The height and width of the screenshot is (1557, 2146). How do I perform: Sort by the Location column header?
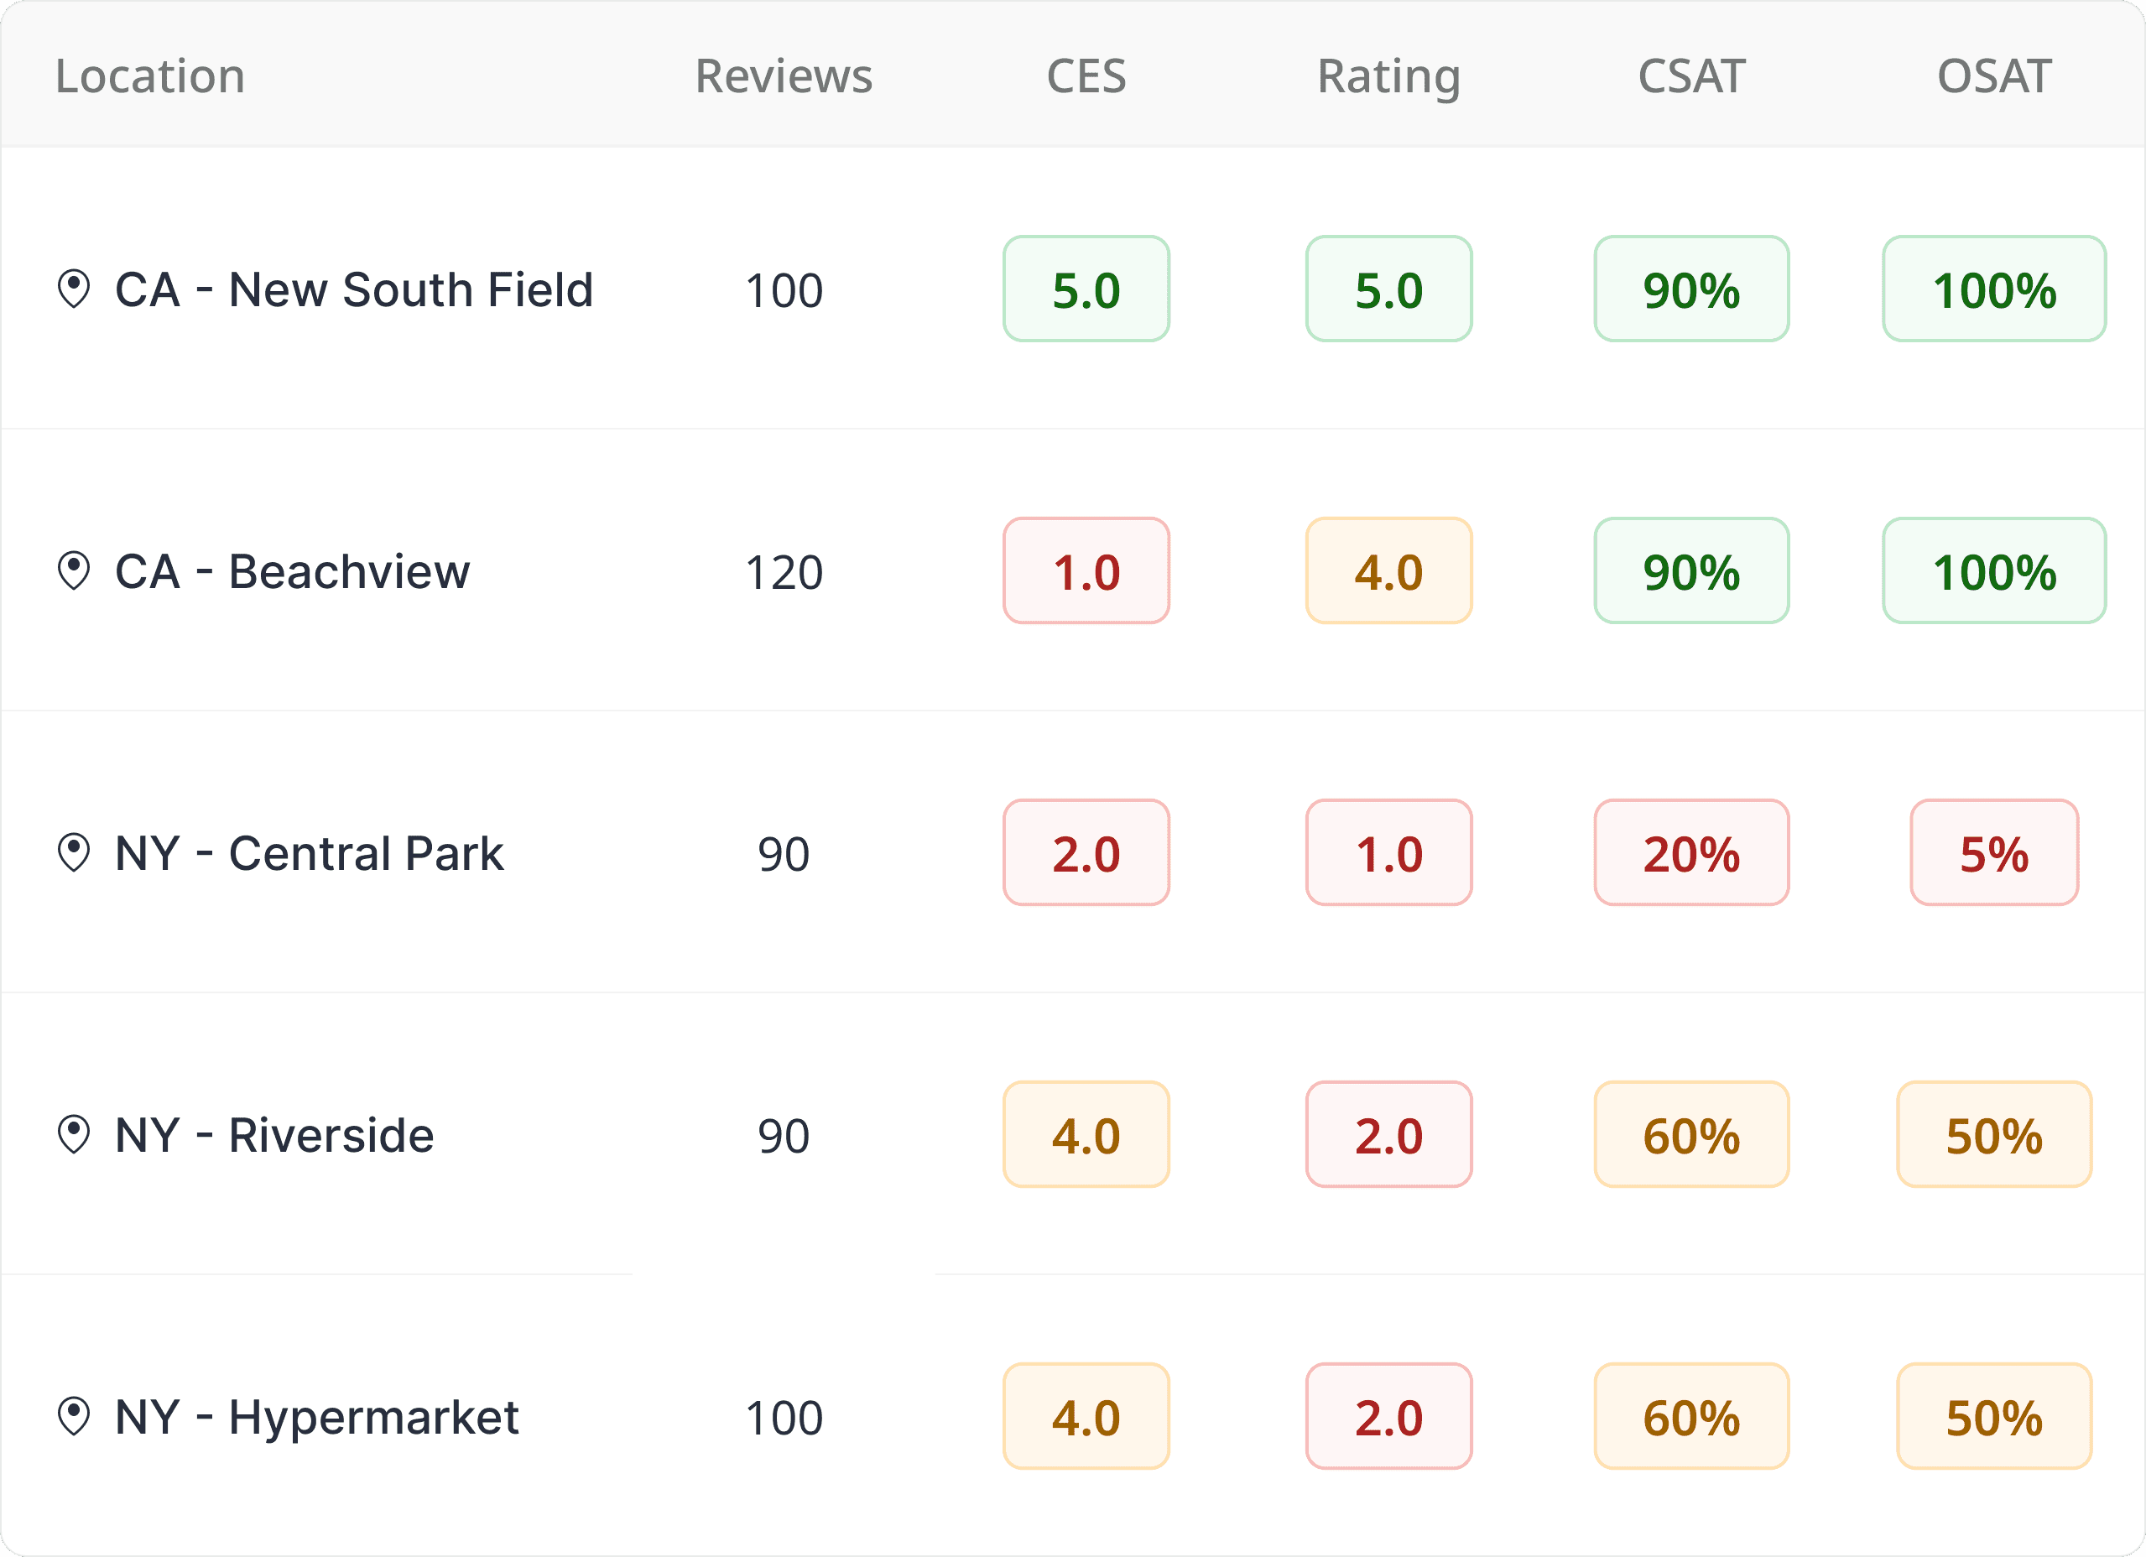click(x=150, y=76)
